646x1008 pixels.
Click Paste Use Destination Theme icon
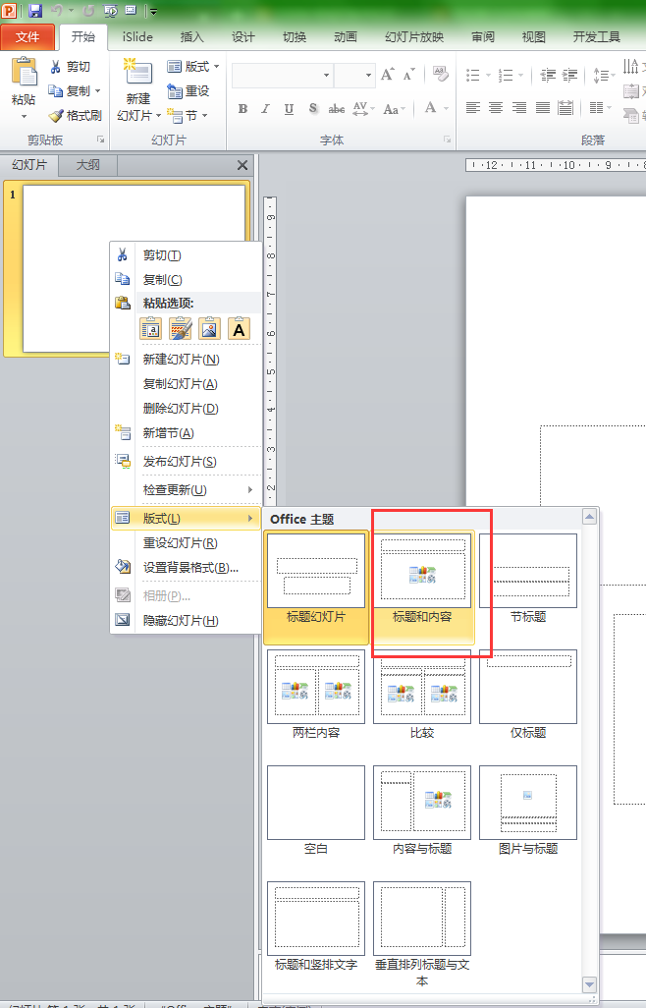(151, 328)
